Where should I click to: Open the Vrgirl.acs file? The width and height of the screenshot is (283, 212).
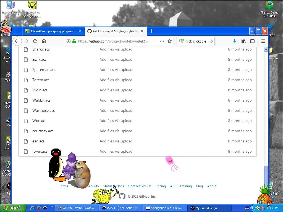click(40, 90)
